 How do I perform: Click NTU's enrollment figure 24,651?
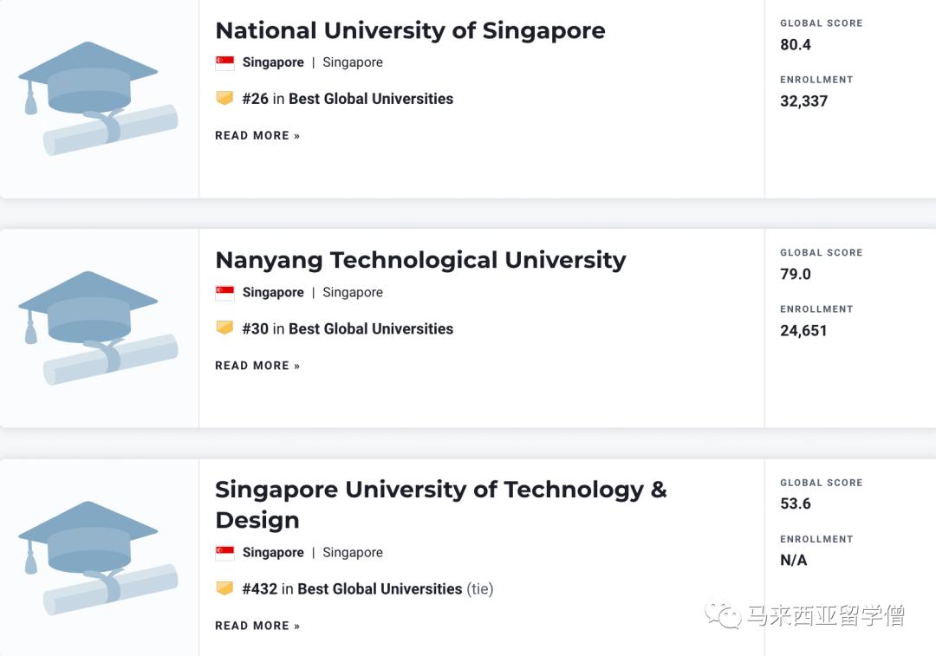point(804,330)
